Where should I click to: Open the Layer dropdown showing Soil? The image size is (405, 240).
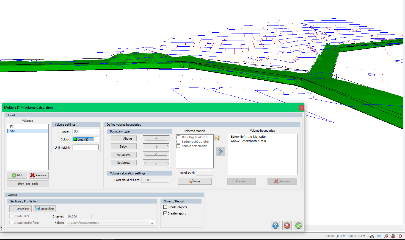(86, 131)
